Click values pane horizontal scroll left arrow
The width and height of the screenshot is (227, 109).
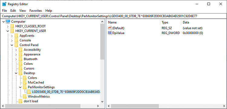tap(109, 106)
